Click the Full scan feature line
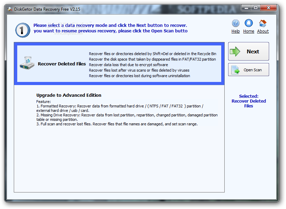This screenshot has width=286, height=209. coord(117,124)
